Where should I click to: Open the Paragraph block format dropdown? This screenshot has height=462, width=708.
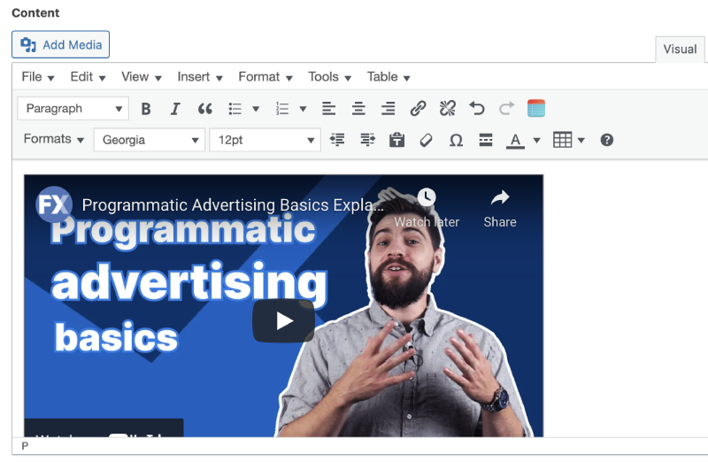73,108
